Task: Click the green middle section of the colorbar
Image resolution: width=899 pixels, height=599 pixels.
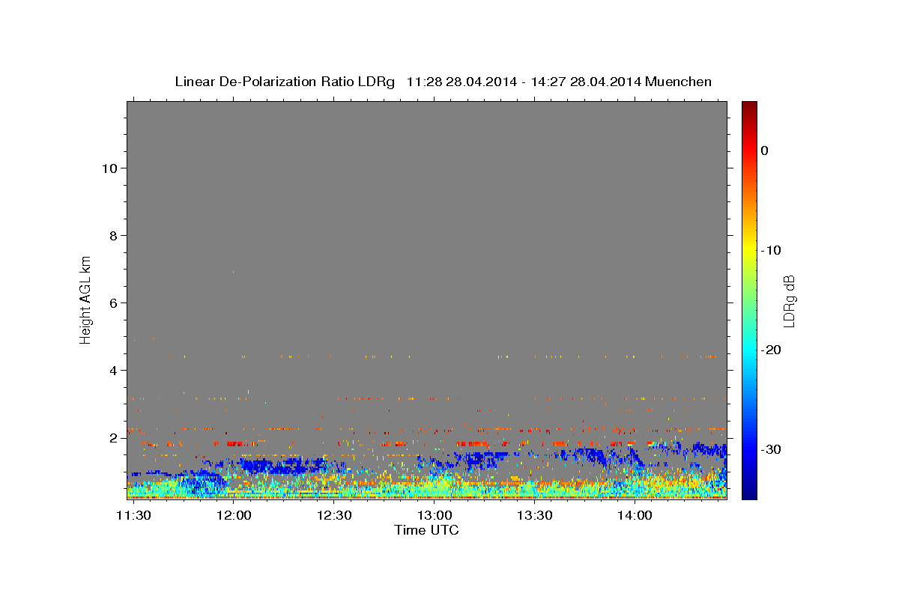Action: tap(749, 299)
